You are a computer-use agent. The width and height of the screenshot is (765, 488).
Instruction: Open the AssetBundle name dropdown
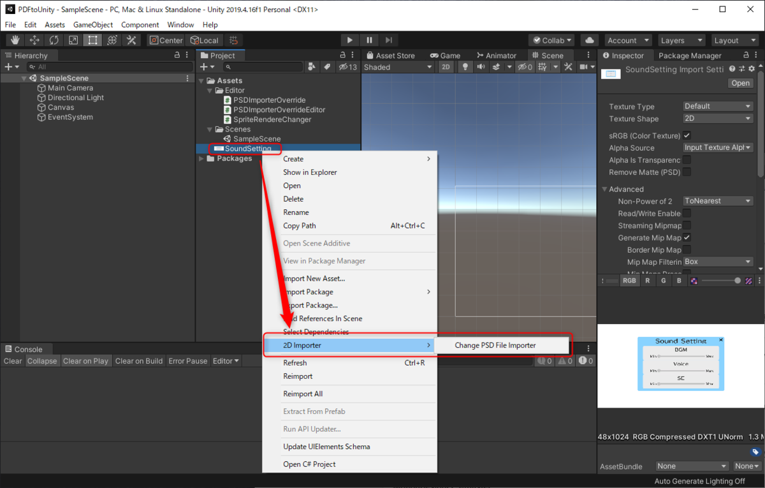click(x=692, y=466)
